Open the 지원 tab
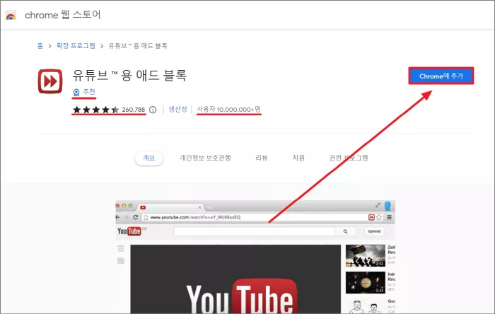The width and height of the screenshot is (495, 314). pos(298,158)
